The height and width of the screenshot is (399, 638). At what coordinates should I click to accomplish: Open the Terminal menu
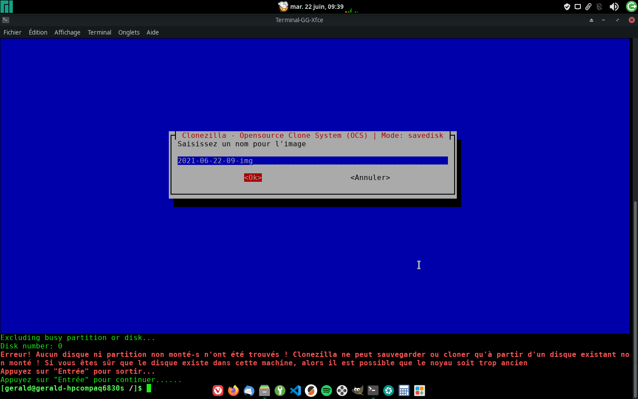pyautogui.click(x=99, y=32)
